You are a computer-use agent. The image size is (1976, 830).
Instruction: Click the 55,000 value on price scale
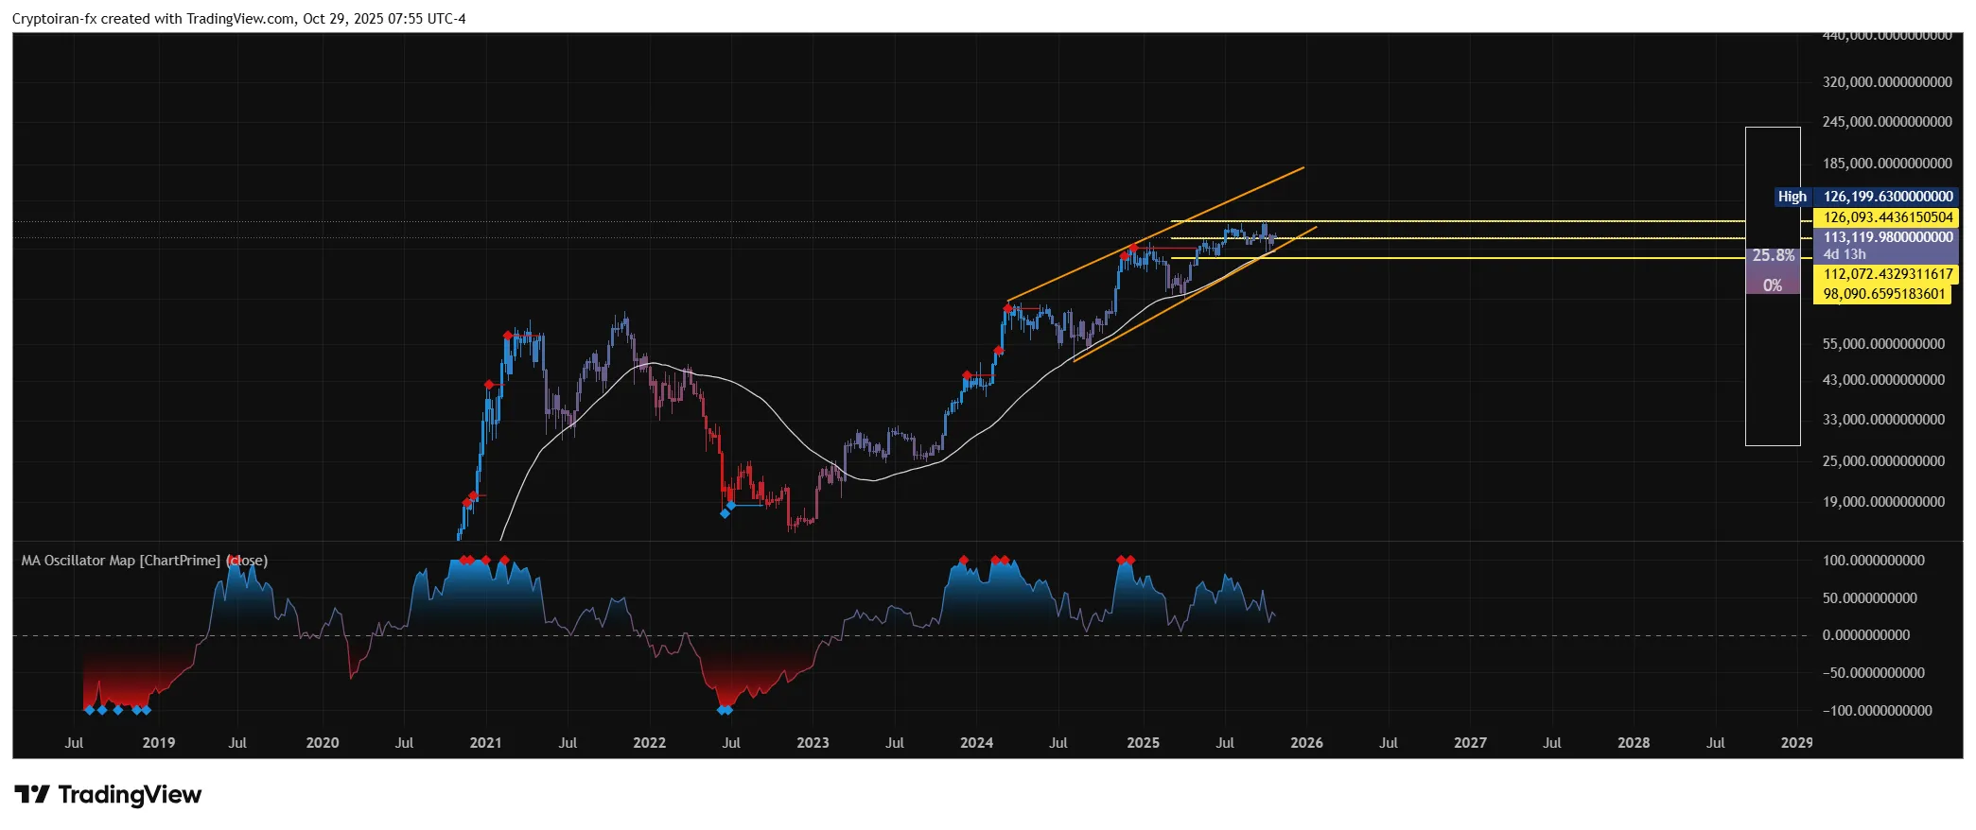(1883, 344)
